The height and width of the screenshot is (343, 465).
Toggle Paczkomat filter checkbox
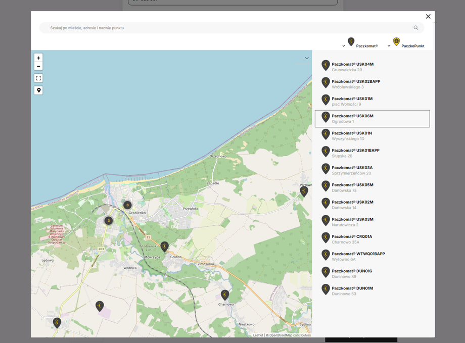pyautogui.click(x=344, y=46)
